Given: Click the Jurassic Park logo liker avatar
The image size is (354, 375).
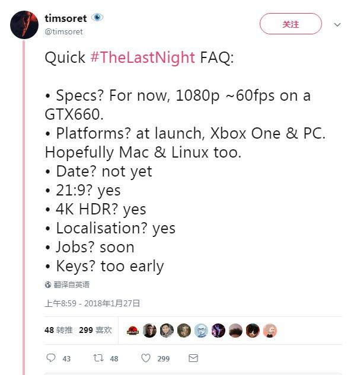Looking at the screenshot, I should [x=133, y=331].
